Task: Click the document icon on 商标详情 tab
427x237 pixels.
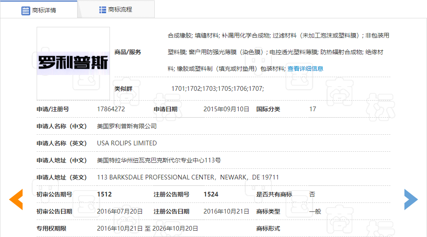Action: click(26, 10)
